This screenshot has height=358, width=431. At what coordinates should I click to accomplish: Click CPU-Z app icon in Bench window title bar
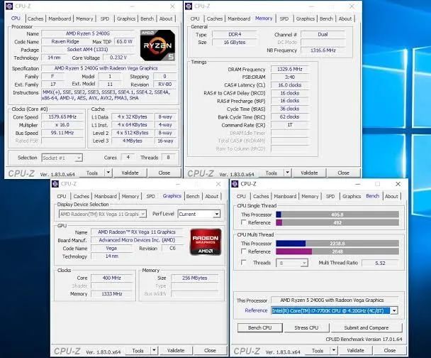[235, 184]
